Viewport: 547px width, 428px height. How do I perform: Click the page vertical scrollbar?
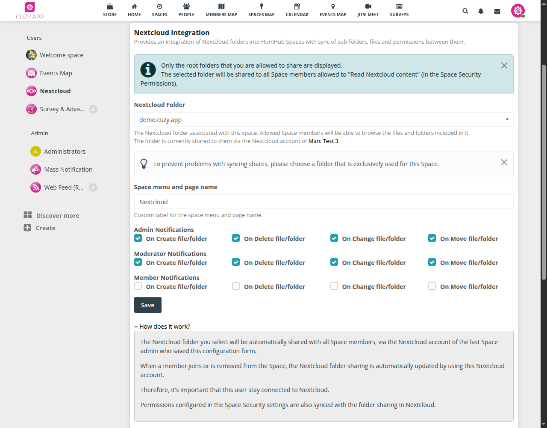coord(544,171)
